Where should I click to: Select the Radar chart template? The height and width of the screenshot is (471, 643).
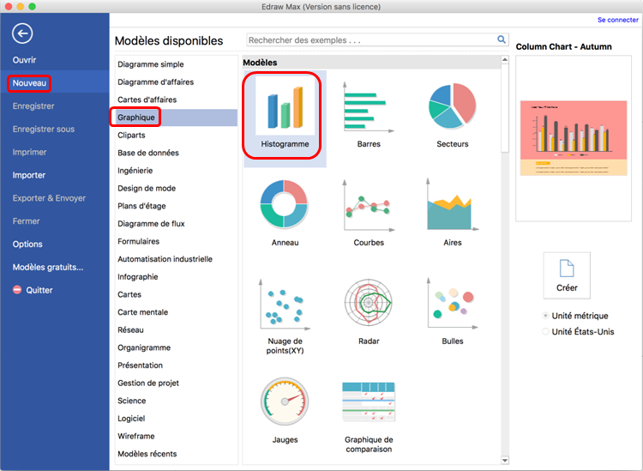[369, 311]
